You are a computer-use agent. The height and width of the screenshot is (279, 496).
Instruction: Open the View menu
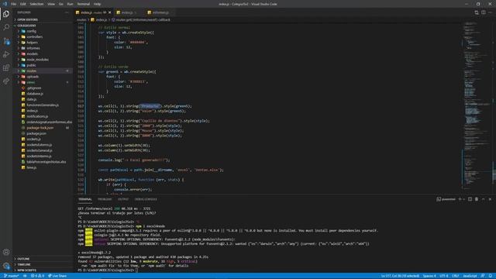51,4
